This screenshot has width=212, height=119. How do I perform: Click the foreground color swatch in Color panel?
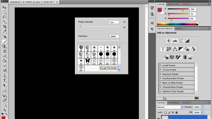pos(160,10)
